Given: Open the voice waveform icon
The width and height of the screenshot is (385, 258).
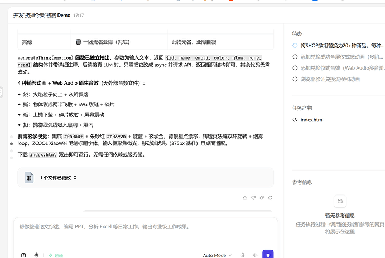Looking at the screenshot, I should pyautogui.click(x=256, y=255).
